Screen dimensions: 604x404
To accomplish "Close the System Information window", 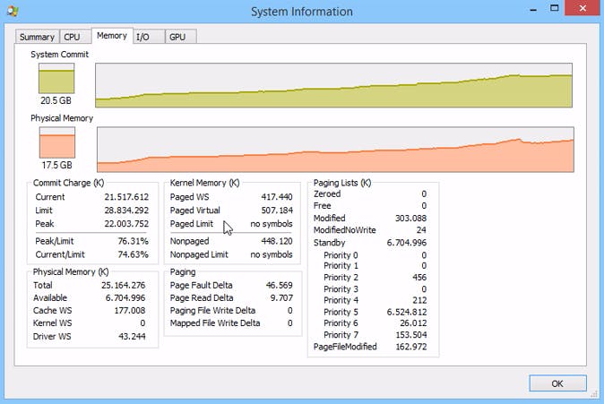I will (x=582, y=8).
